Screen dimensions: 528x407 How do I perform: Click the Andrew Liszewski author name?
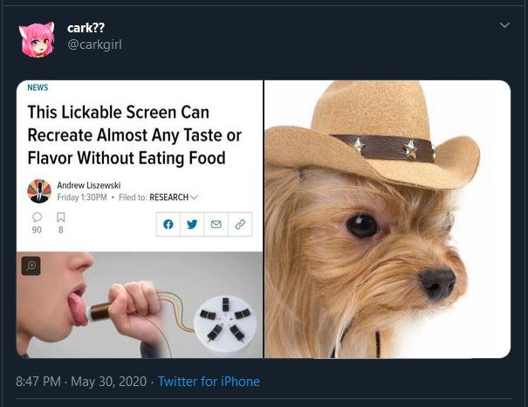click(88, 185)
